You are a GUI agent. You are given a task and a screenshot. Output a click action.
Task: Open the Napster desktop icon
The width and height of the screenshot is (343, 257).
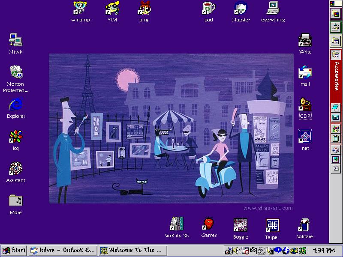[x=241, y=8]
